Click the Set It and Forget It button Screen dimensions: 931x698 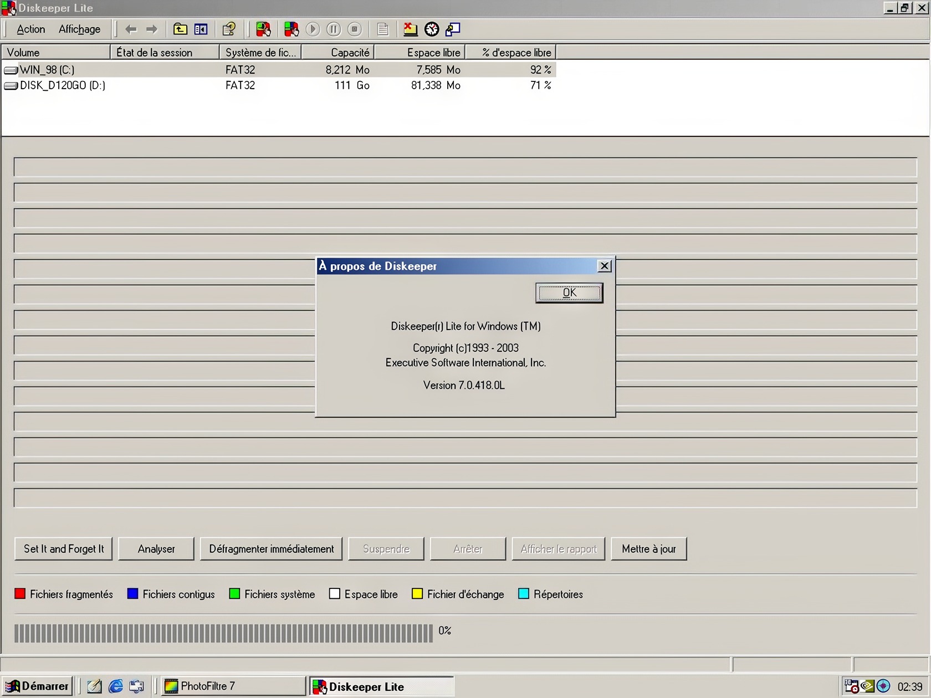click(x=64, y=549)
